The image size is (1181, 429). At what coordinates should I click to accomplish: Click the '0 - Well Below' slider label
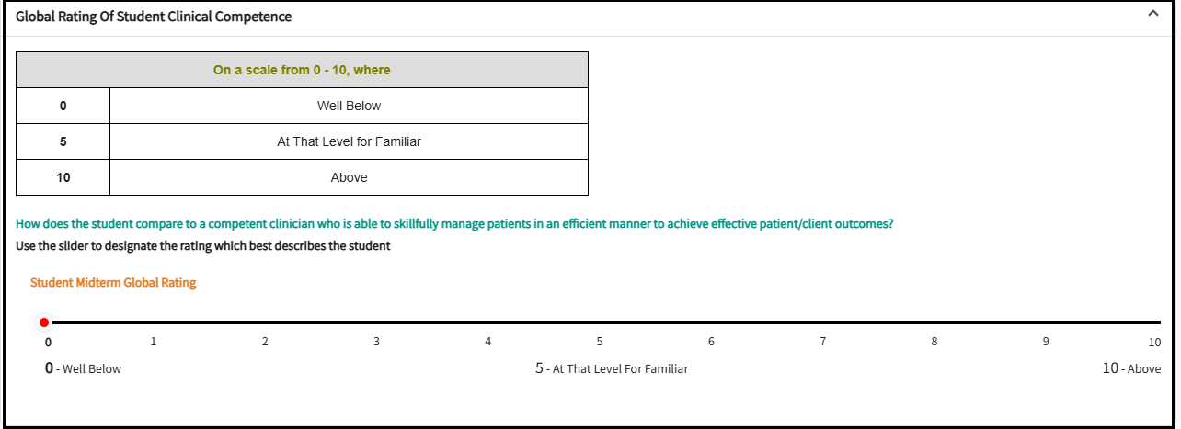point(84,368)
